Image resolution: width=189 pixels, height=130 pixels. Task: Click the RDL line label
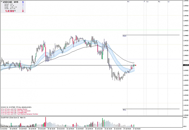(x=124, y=110)
